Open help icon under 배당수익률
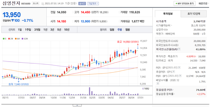The image size is (211, 107). 158,84
